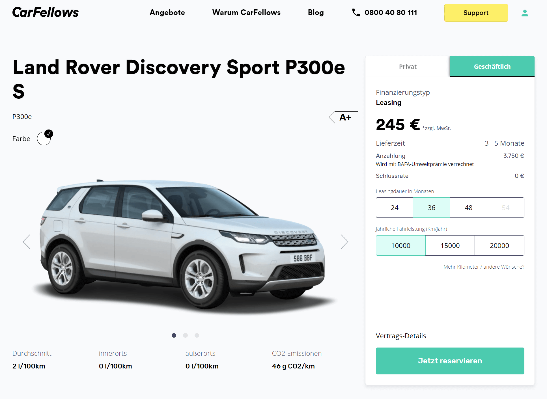
Task: Jump to the second carousel dot
Action: [185, 335]
